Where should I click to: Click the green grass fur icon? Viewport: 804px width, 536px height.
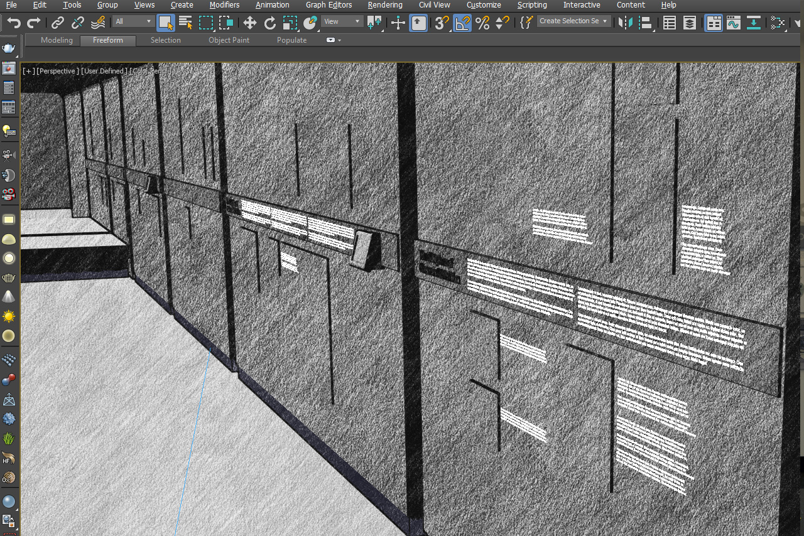pyautogui.click(x=9, y=438)
